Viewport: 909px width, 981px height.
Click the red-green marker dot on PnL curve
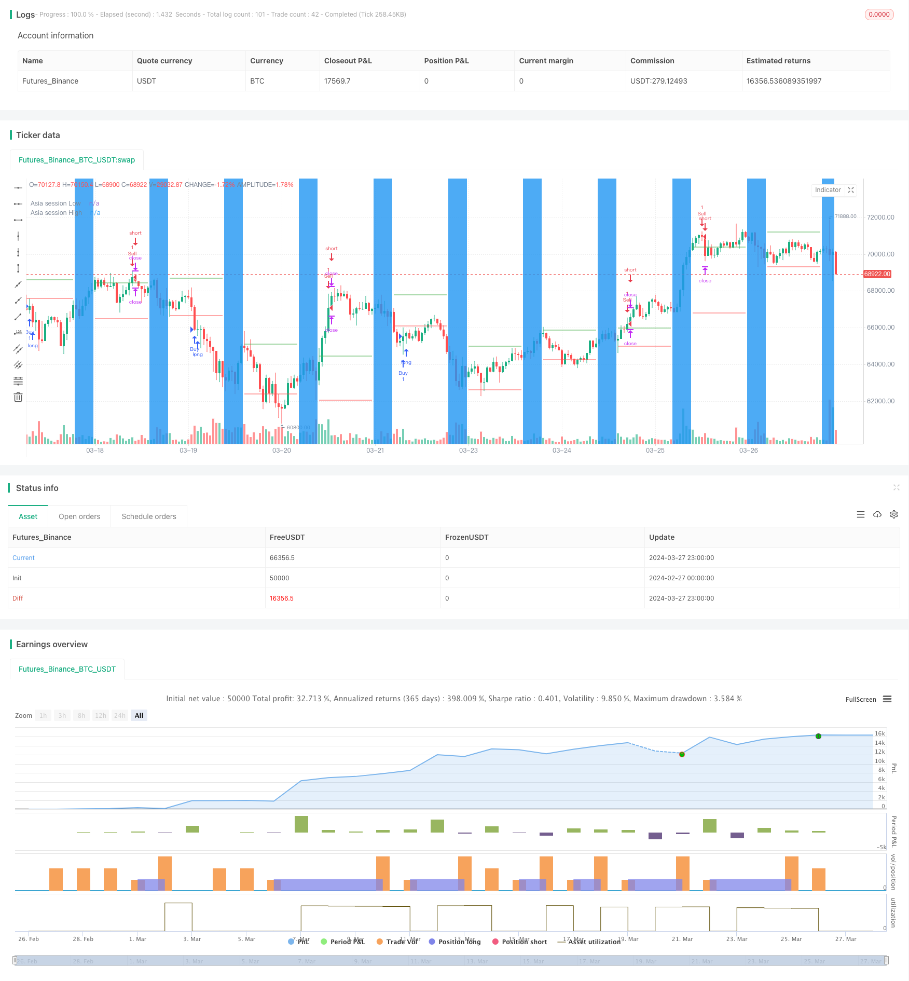(x=682, y=754)
